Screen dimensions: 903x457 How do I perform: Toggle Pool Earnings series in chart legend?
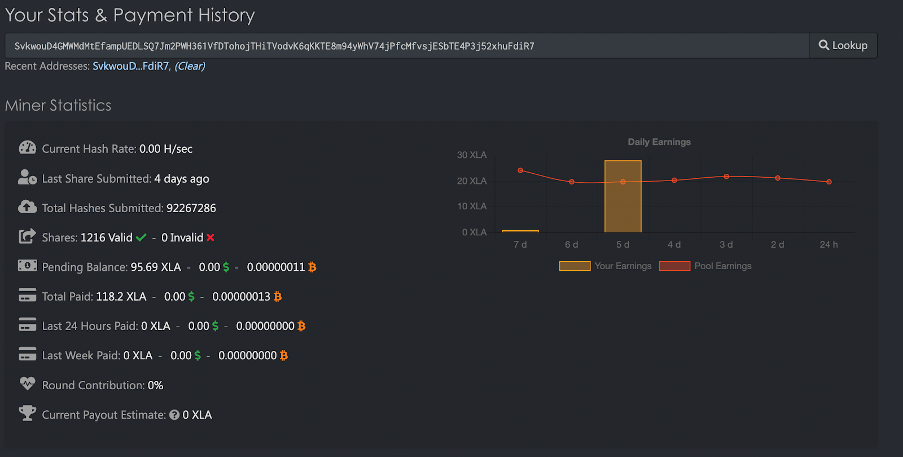pyautogui.click(x=705, y=266)
